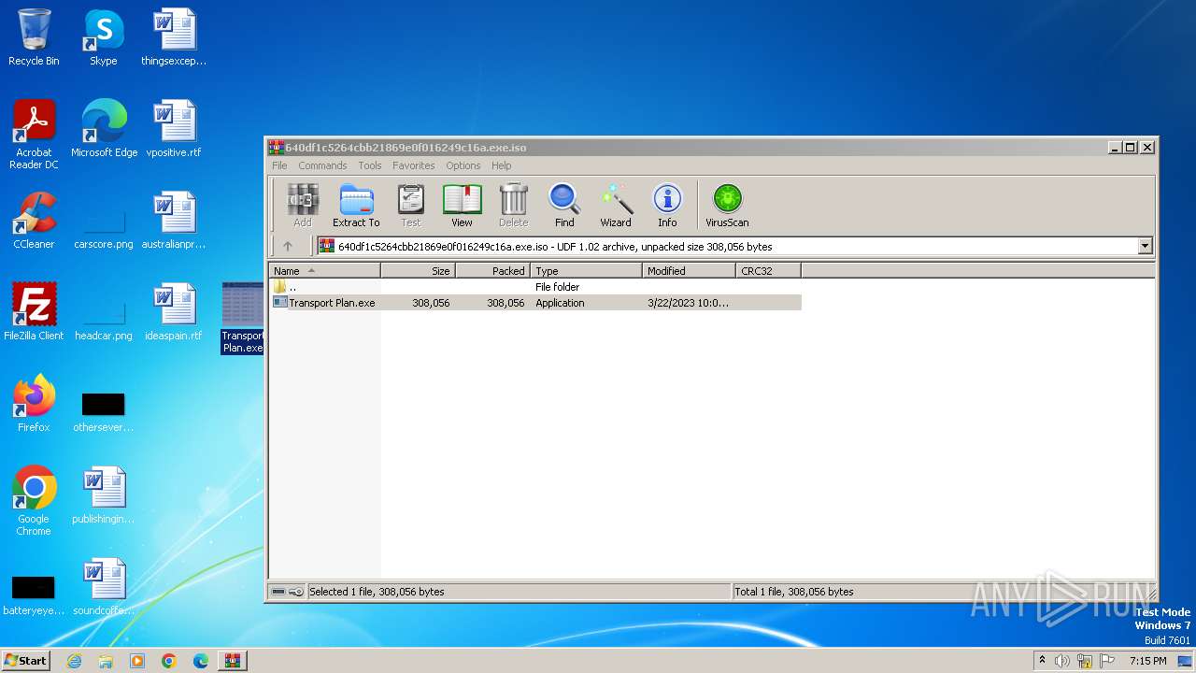Click Internet Explorer taskbar icon
Screen dimensions: 1196x673
[x=74, y=661]
